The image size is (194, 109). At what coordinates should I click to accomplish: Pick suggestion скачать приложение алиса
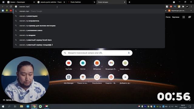point(89,30)
